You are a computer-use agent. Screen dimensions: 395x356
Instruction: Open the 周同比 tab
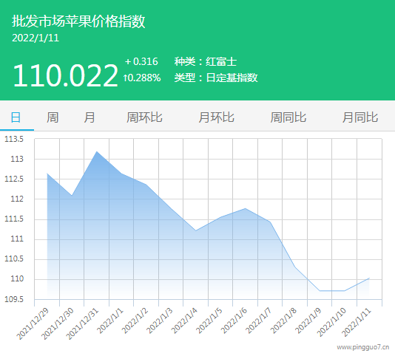point(288,117)
